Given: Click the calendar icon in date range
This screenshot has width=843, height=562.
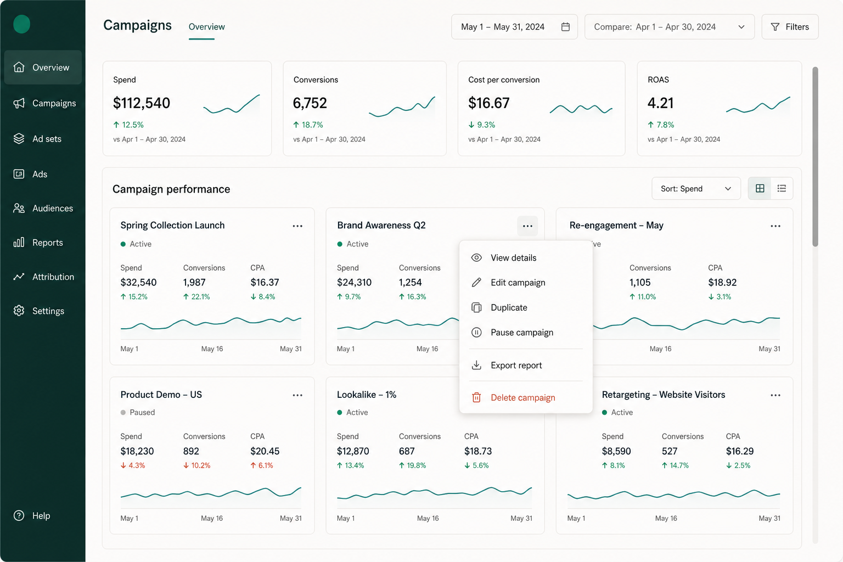Looking at the screenshot, I should click(x=565, y=27).
